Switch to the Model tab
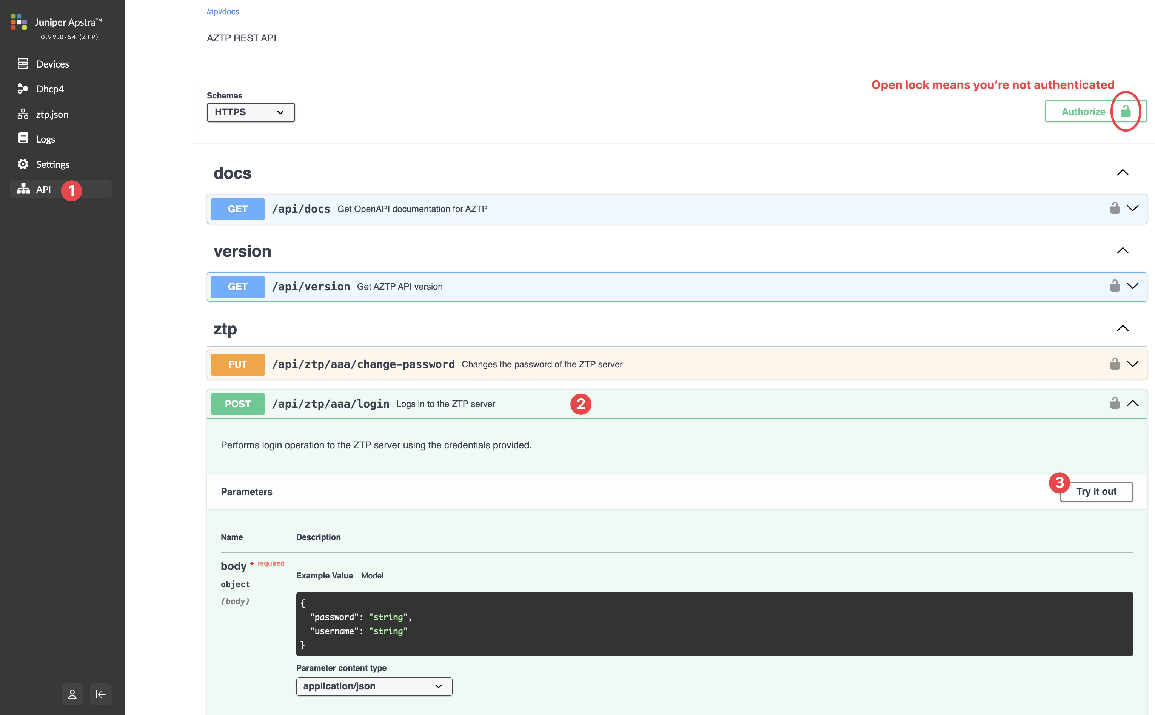 [372, 575]
